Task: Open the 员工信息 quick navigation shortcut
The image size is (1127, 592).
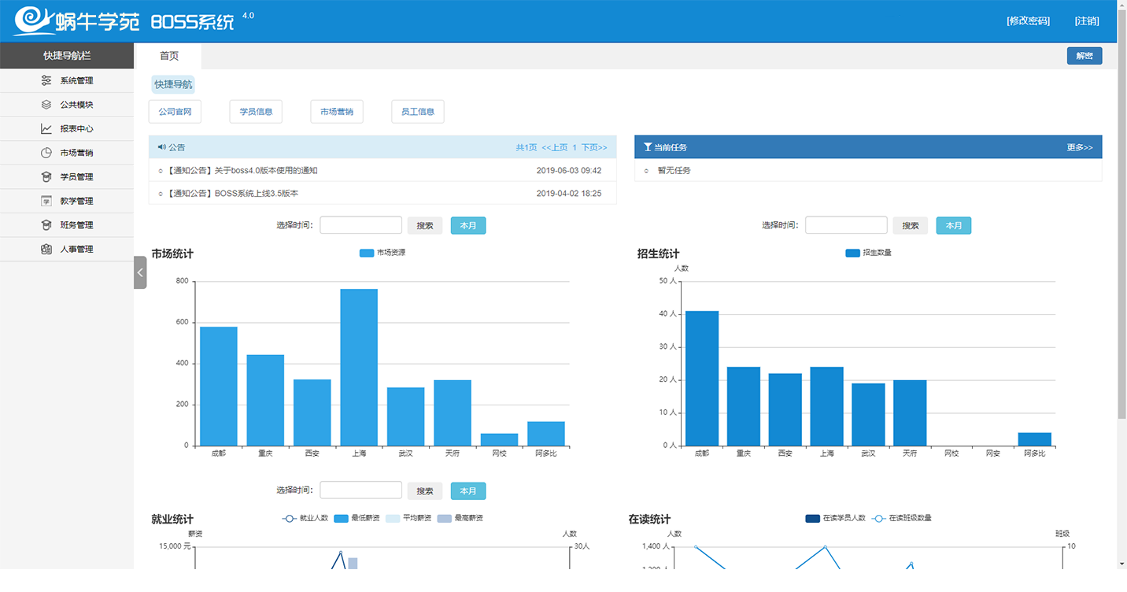Action: pos(417,112)
